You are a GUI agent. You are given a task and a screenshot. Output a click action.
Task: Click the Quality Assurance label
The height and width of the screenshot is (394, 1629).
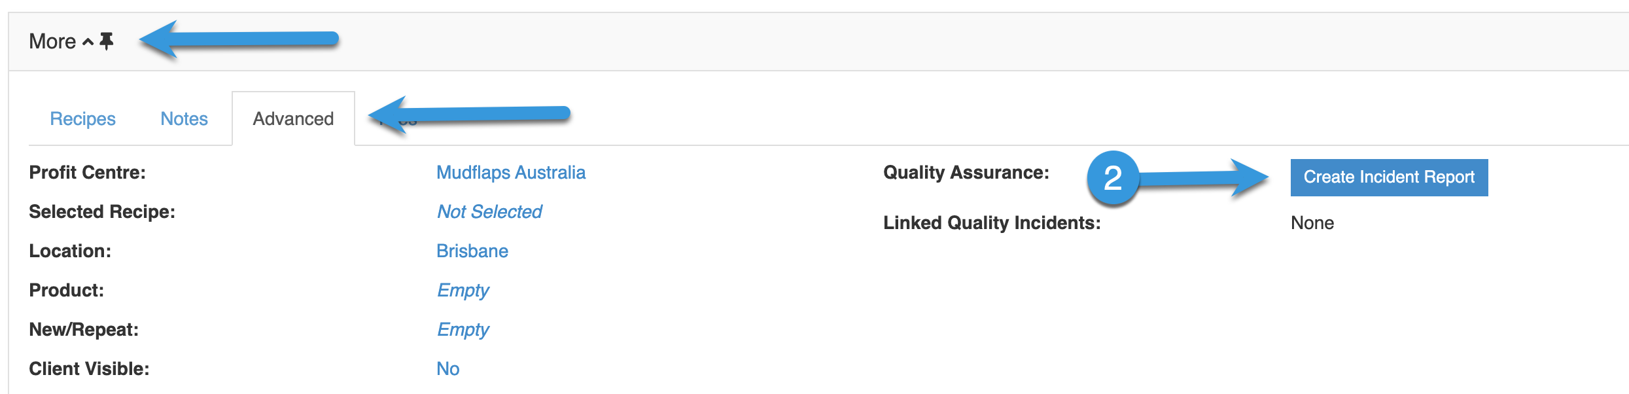click(966, 173)
